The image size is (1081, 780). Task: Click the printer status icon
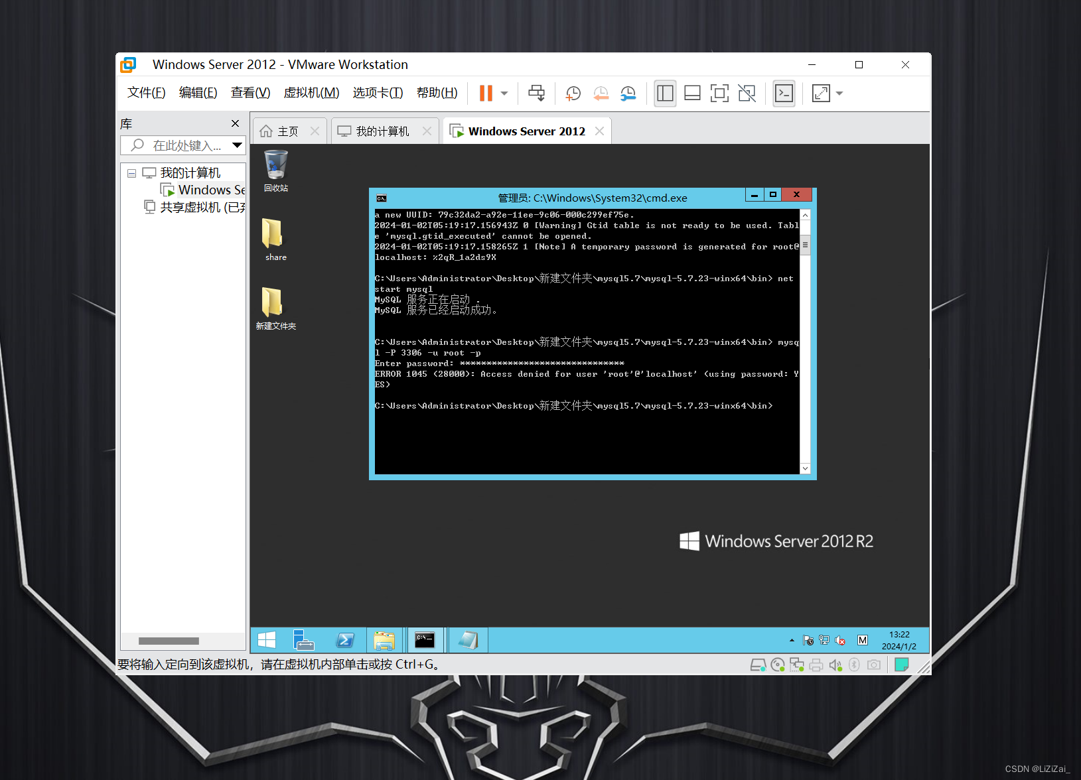pyautogui.click(x=816, y=665)
